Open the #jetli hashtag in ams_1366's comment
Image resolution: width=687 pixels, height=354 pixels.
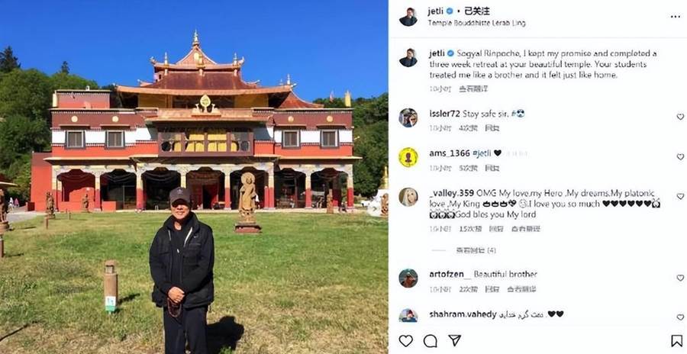coord(482,153)
